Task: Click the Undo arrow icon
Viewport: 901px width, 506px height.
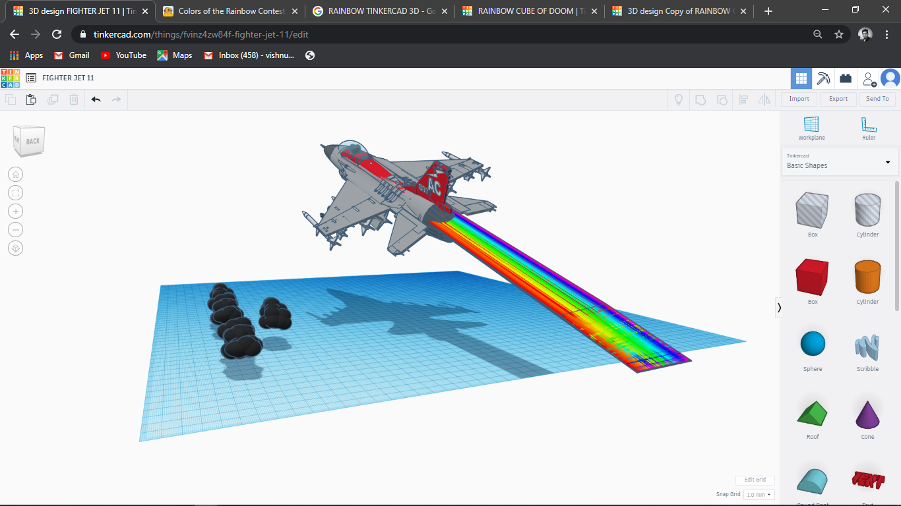Action: pos(96,99)
